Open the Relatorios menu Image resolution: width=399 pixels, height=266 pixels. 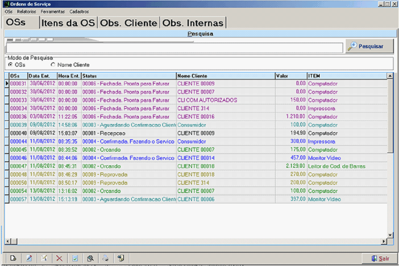(26, 12)
